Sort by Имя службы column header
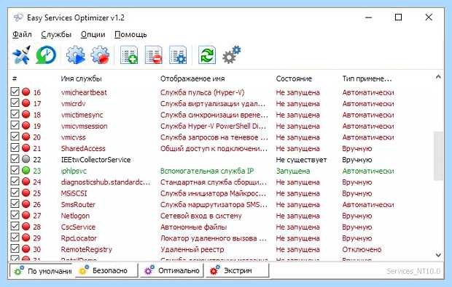Screen dimensions: 452x287 [81, 78]
